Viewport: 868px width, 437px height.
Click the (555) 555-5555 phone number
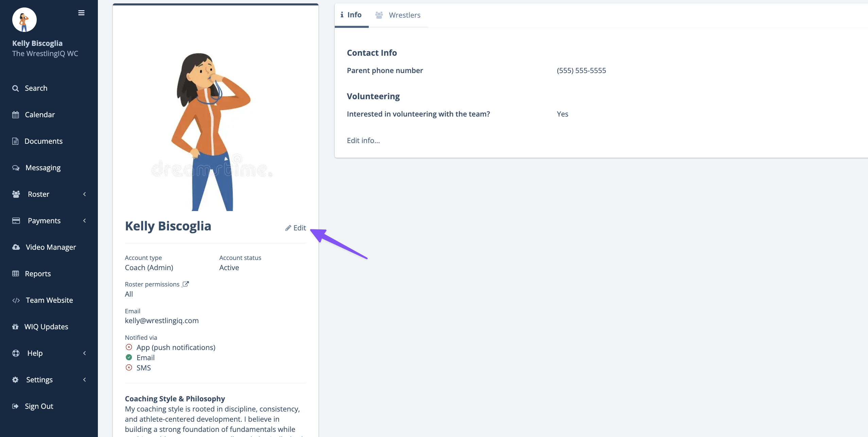point(581,70)
